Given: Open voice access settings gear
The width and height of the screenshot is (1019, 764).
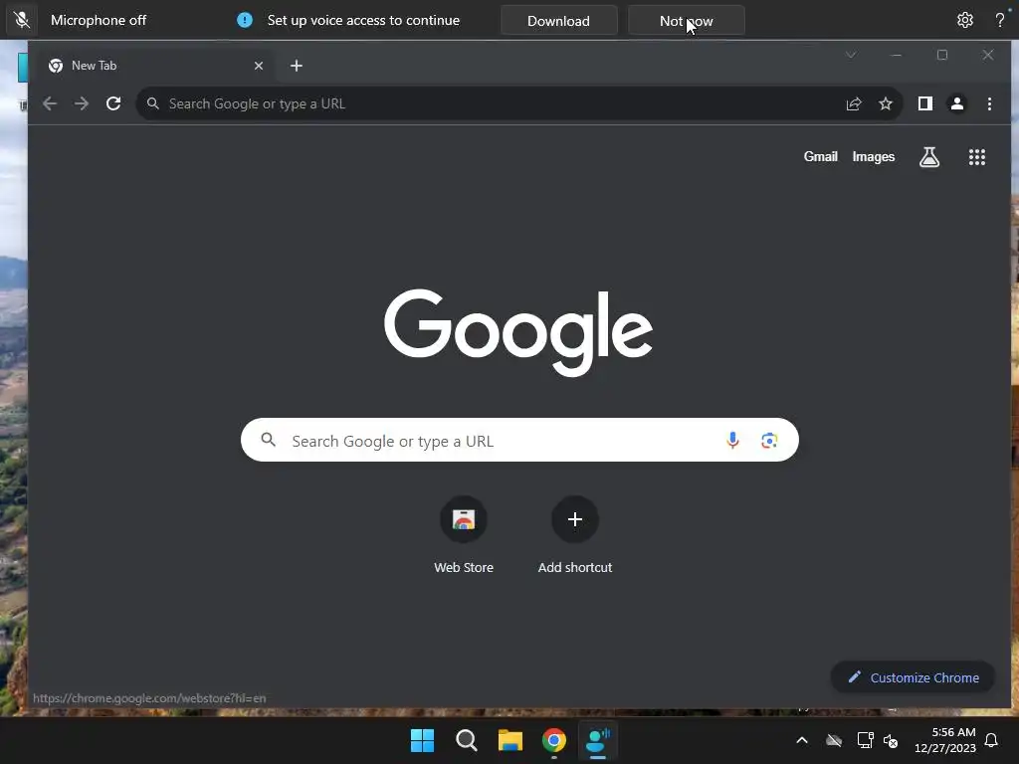Looking at the screenshot, I should coord(964,20).
